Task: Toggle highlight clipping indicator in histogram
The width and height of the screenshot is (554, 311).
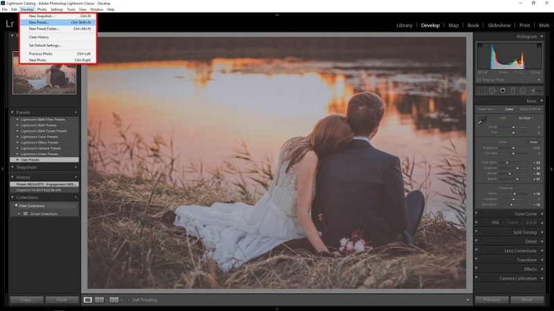Action: [539, 45]
